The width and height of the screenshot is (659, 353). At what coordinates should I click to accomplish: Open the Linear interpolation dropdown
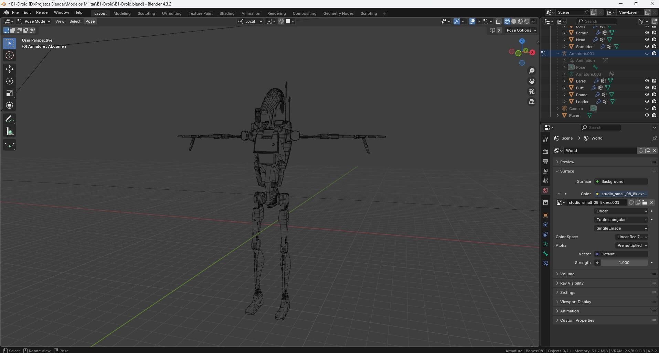(x=621, y=211)
